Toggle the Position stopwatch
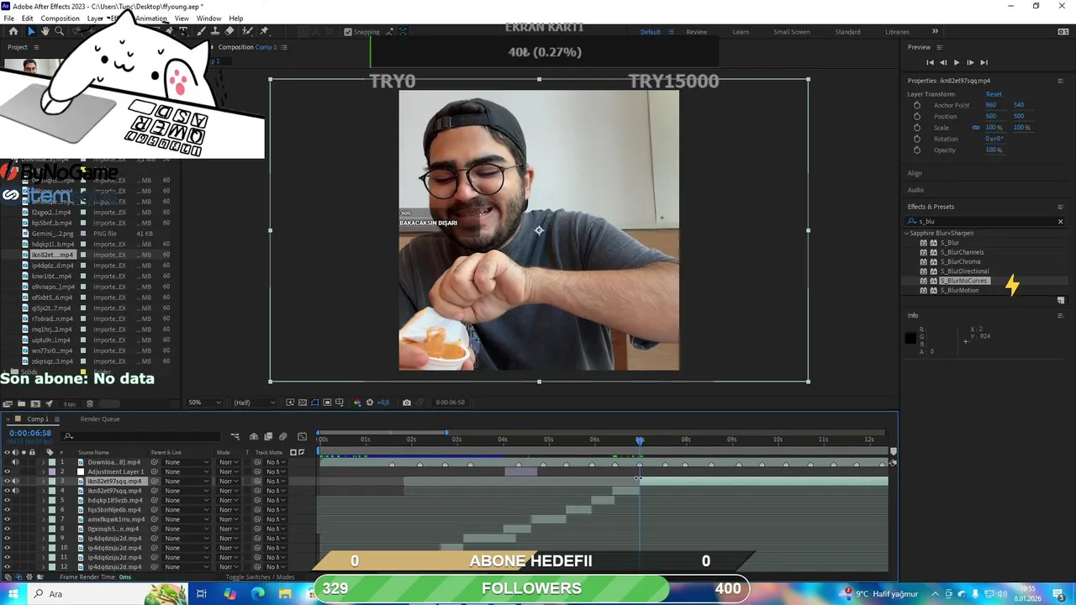The width and height of the screenshot is (1076, 605). coord(917,116)
